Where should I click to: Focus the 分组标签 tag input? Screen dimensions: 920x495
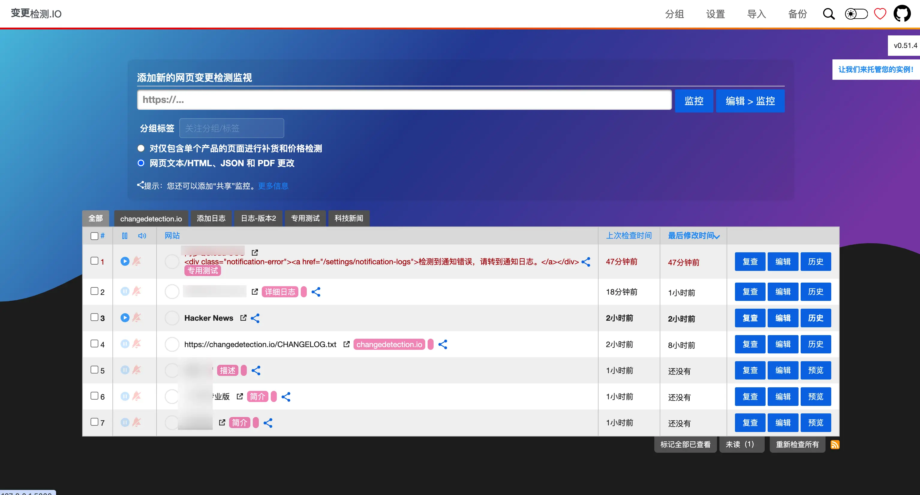point(231,128)
